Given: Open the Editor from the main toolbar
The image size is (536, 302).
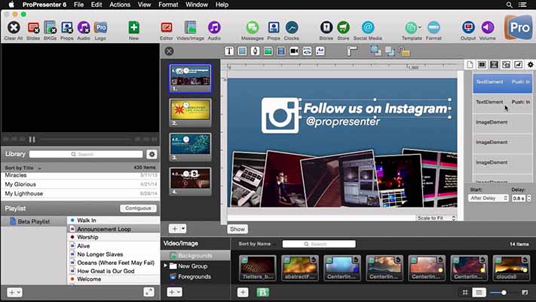Looking at the screenshot, I should pos(167,28).
